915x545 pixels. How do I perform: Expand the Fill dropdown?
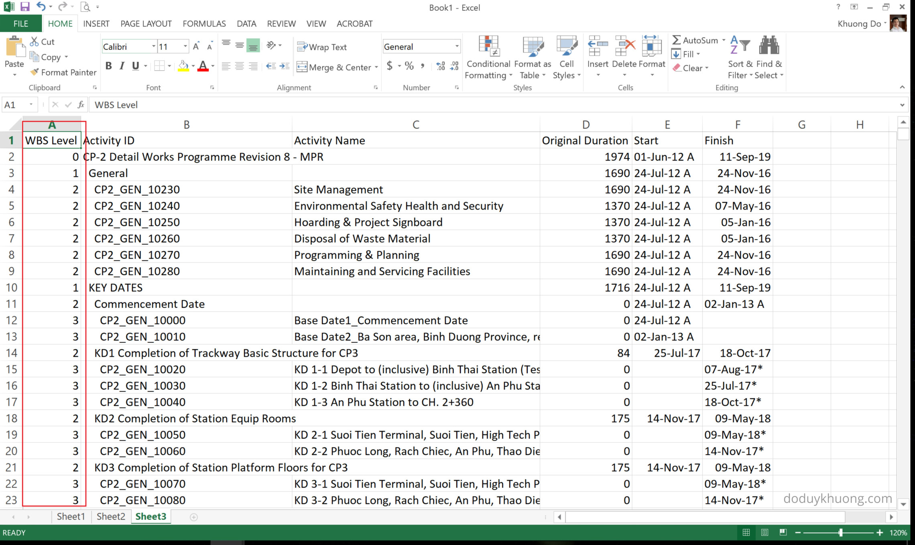[698, 54]
